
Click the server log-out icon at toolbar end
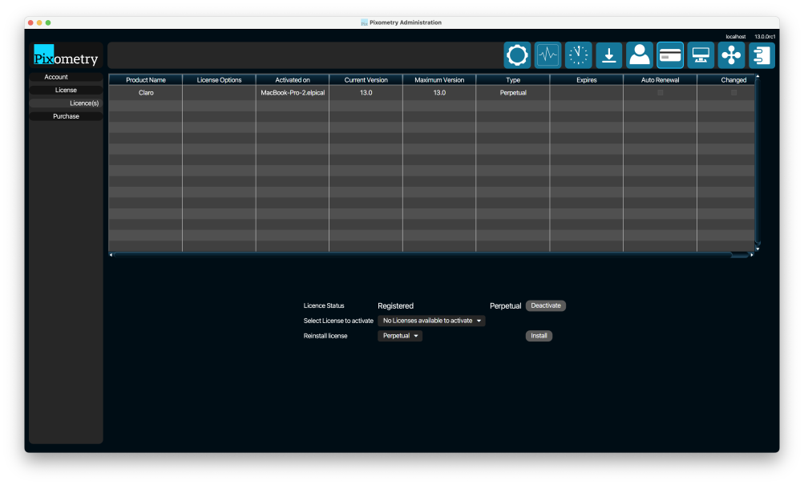point(762,55)
